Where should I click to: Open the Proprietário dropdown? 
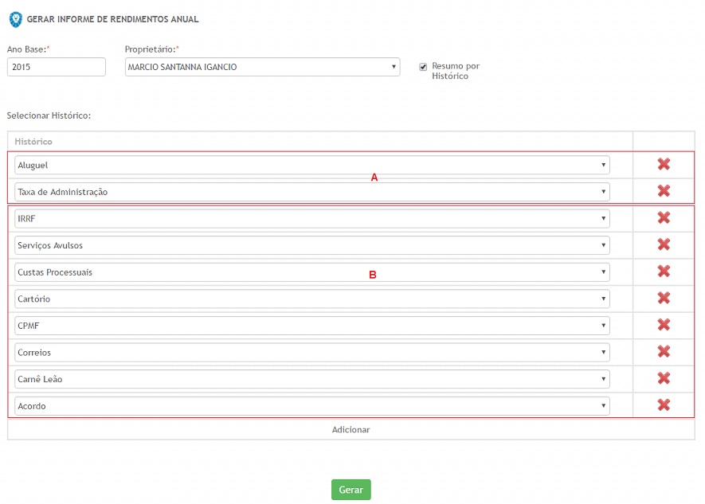click(x=262, y=67)
